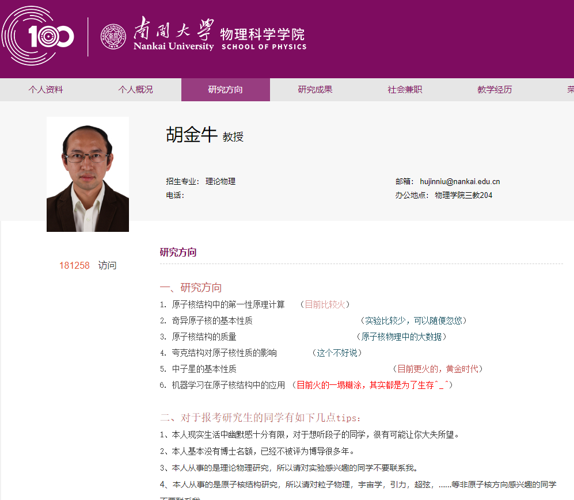Open the 个人资料 tab

tap(45, 90)
